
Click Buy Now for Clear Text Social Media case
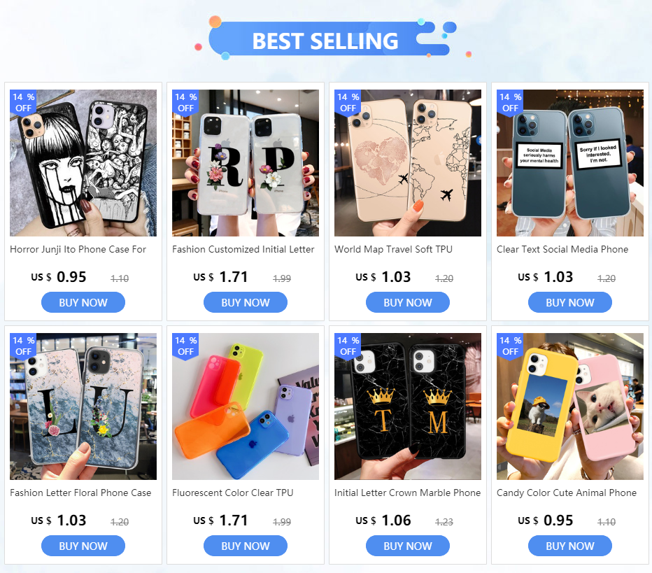click(570, 302)
